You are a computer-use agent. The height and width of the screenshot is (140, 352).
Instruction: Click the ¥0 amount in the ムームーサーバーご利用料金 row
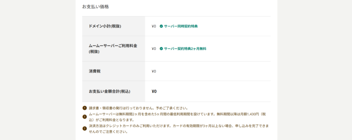click(x=154, y=49)
